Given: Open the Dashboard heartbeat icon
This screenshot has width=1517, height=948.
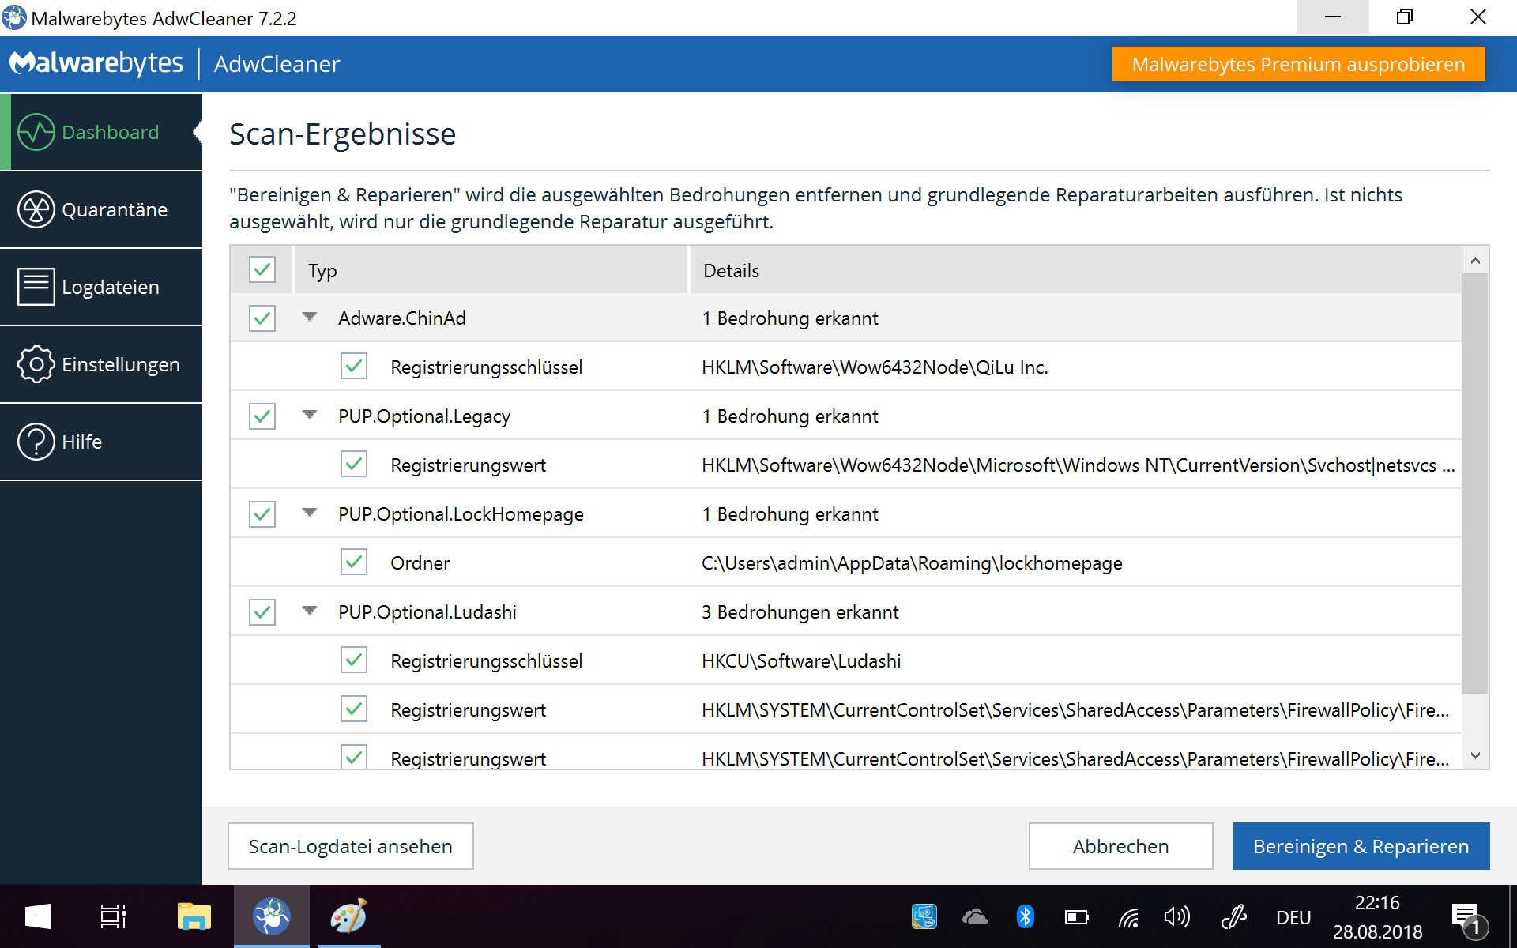Looking at the screenshot, I should [36, 132].
